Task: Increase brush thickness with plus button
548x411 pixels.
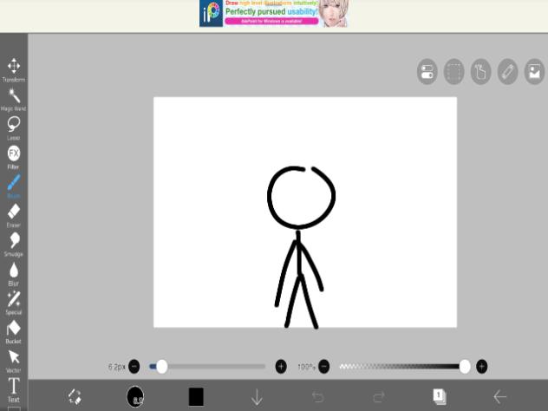Action: 281,367
